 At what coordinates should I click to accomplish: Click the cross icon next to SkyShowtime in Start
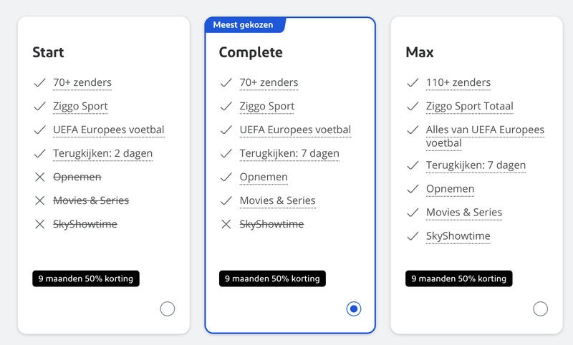tap(40, 224)
